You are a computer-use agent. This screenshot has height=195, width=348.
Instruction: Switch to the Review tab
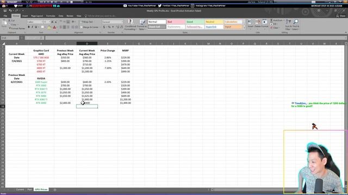pyautogui.click(x=70, y=16)
